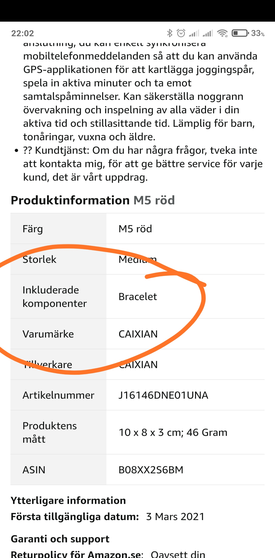
Task: Tap the ASIN value B08XX2S6BM
Action: 151,470
